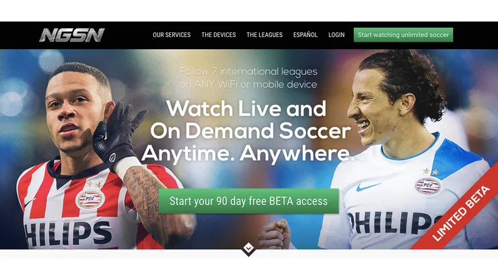The width and height of the screenshot is (498, 280).
Task: Click the PSV badge on striped jersey
Action: tap(90, 200)
